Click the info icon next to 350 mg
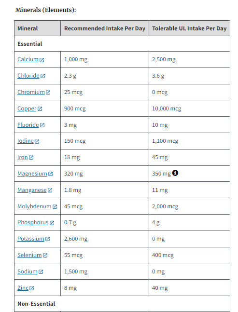The image size is (238, 312). [x=175, y=173]
